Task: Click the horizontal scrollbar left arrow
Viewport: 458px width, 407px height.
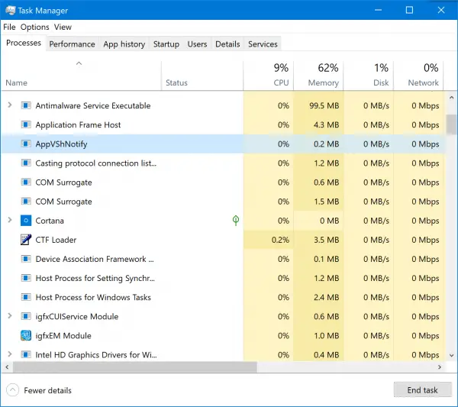Action: (7, 367)
